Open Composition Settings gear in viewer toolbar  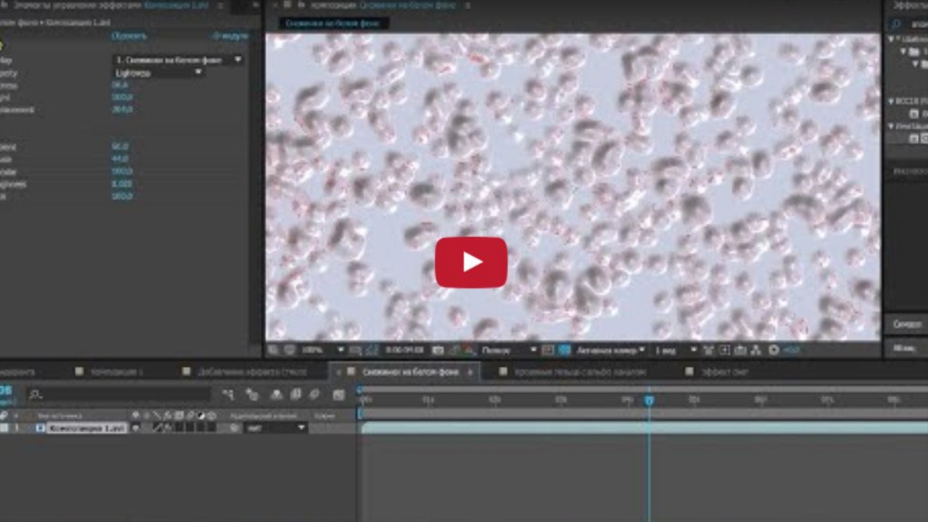pos(772,349)
